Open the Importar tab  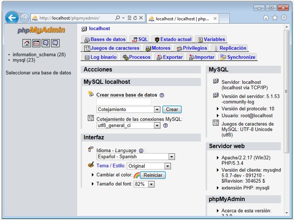coord(201,57)
